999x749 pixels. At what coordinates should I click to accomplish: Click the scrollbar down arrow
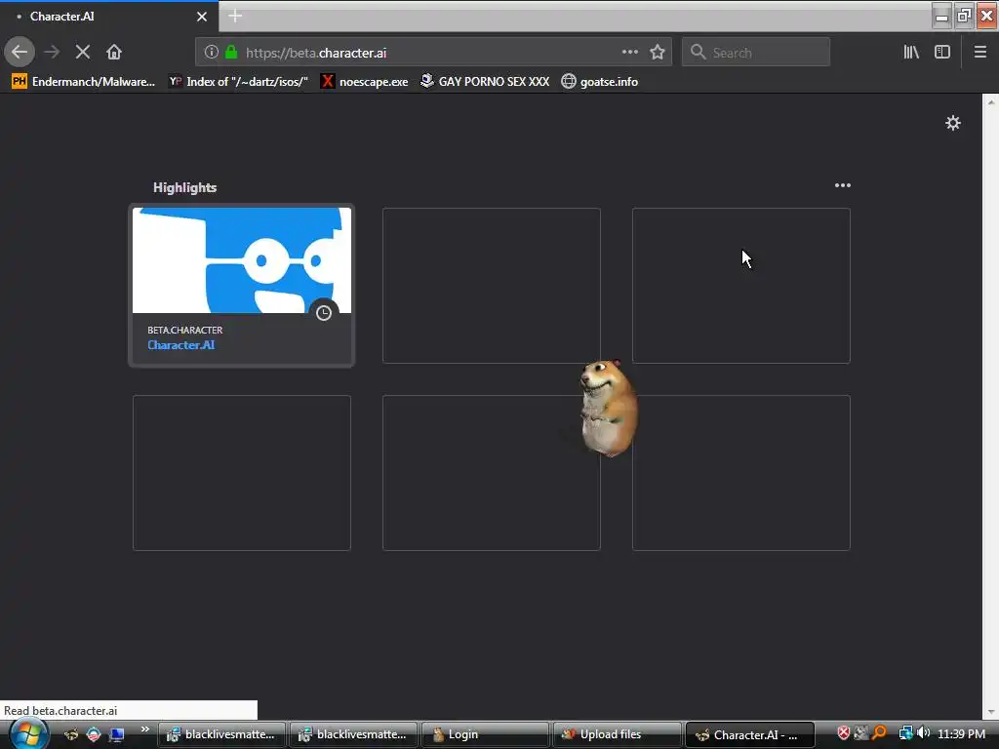pyautogui.click(x=991, y=711)
